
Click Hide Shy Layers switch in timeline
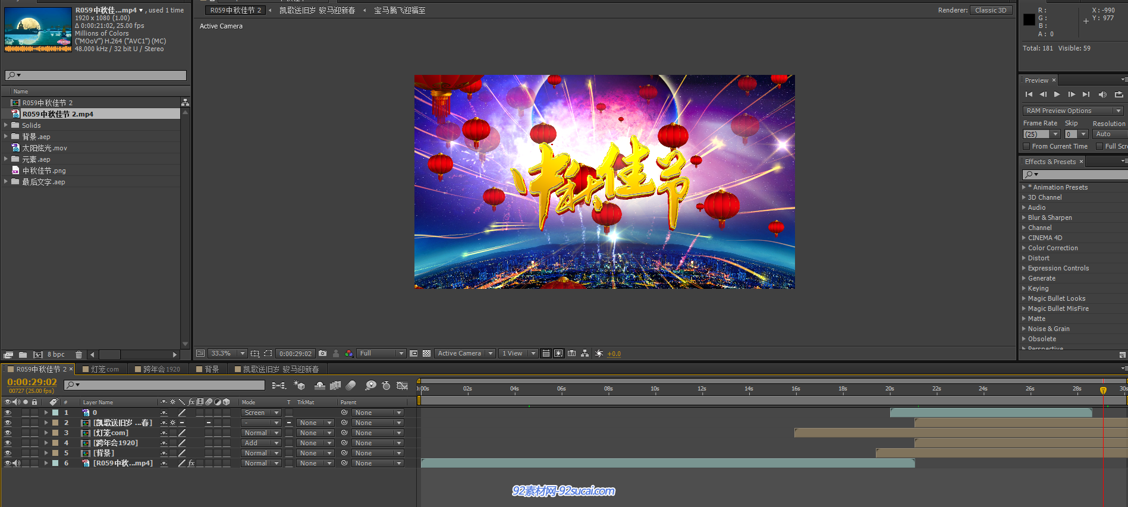coord(320,386)
